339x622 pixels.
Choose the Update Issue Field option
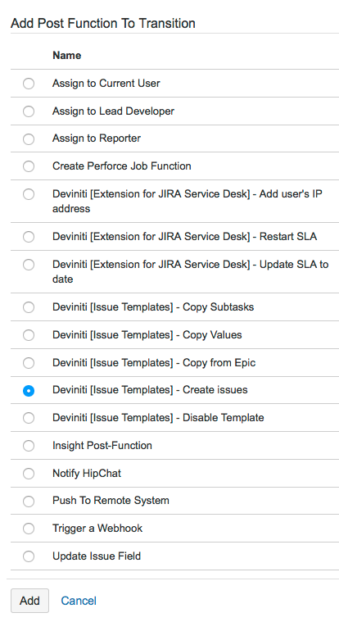pyautogui.click(x=29, y=556)
